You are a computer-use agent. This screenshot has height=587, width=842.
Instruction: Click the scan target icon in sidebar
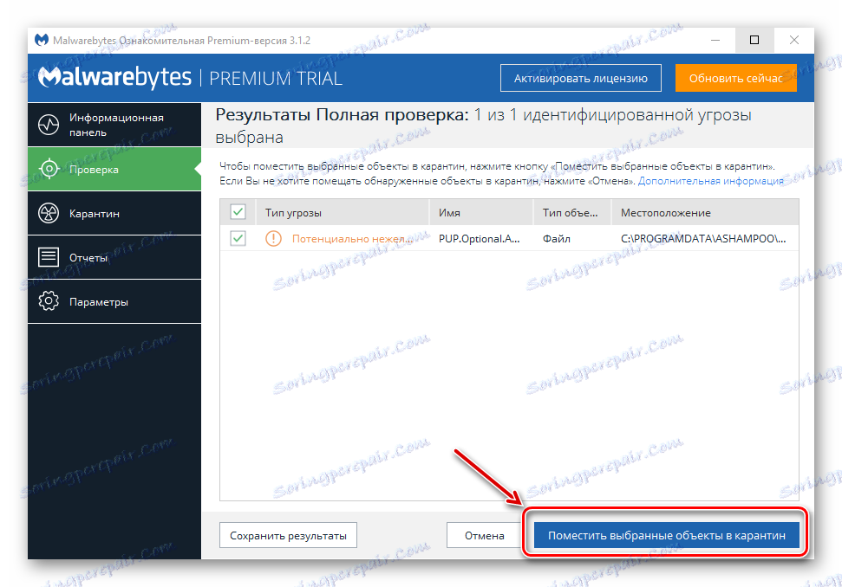49,170
